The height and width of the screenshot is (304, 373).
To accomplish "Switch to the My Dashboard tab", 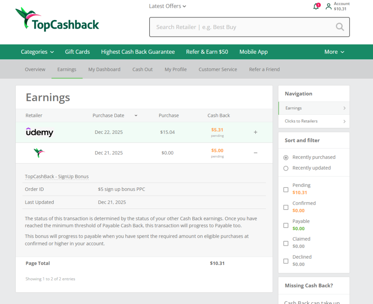I will tap(104, 69).
